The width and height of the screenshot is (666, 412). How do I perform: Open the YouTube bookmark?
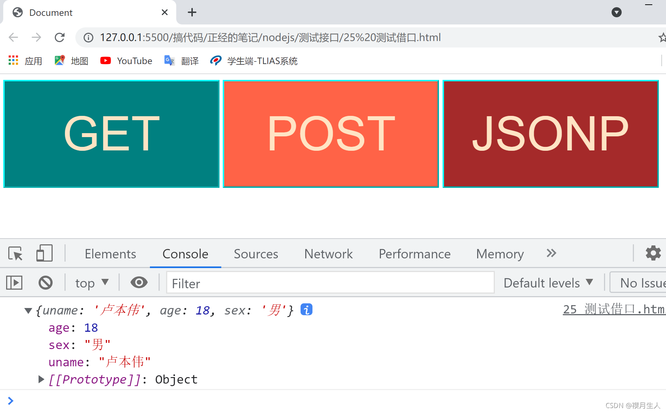click(x=125, y=60)
